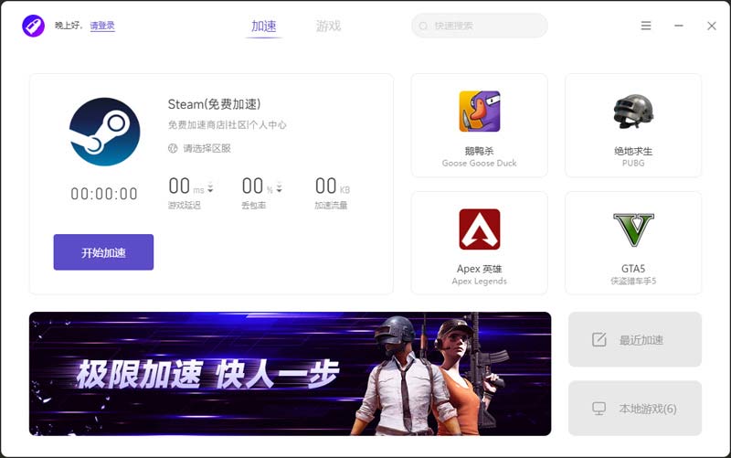Viewport: 731px width, 458px height.
Task: Minimize the accelerator window
Action: coord(679,26)
